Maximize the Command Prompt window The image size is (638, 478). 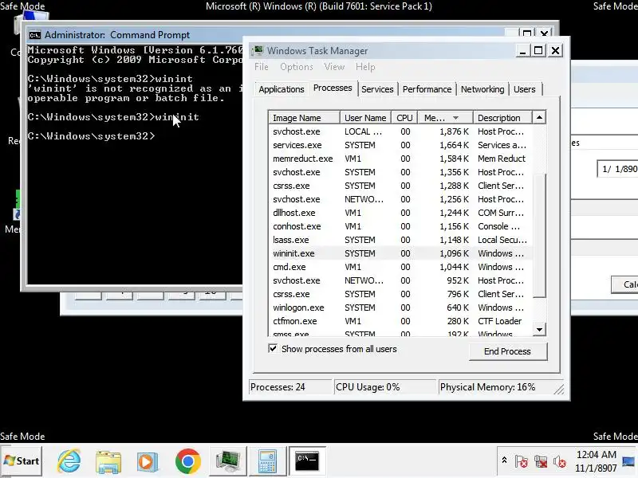click(527, 33)
